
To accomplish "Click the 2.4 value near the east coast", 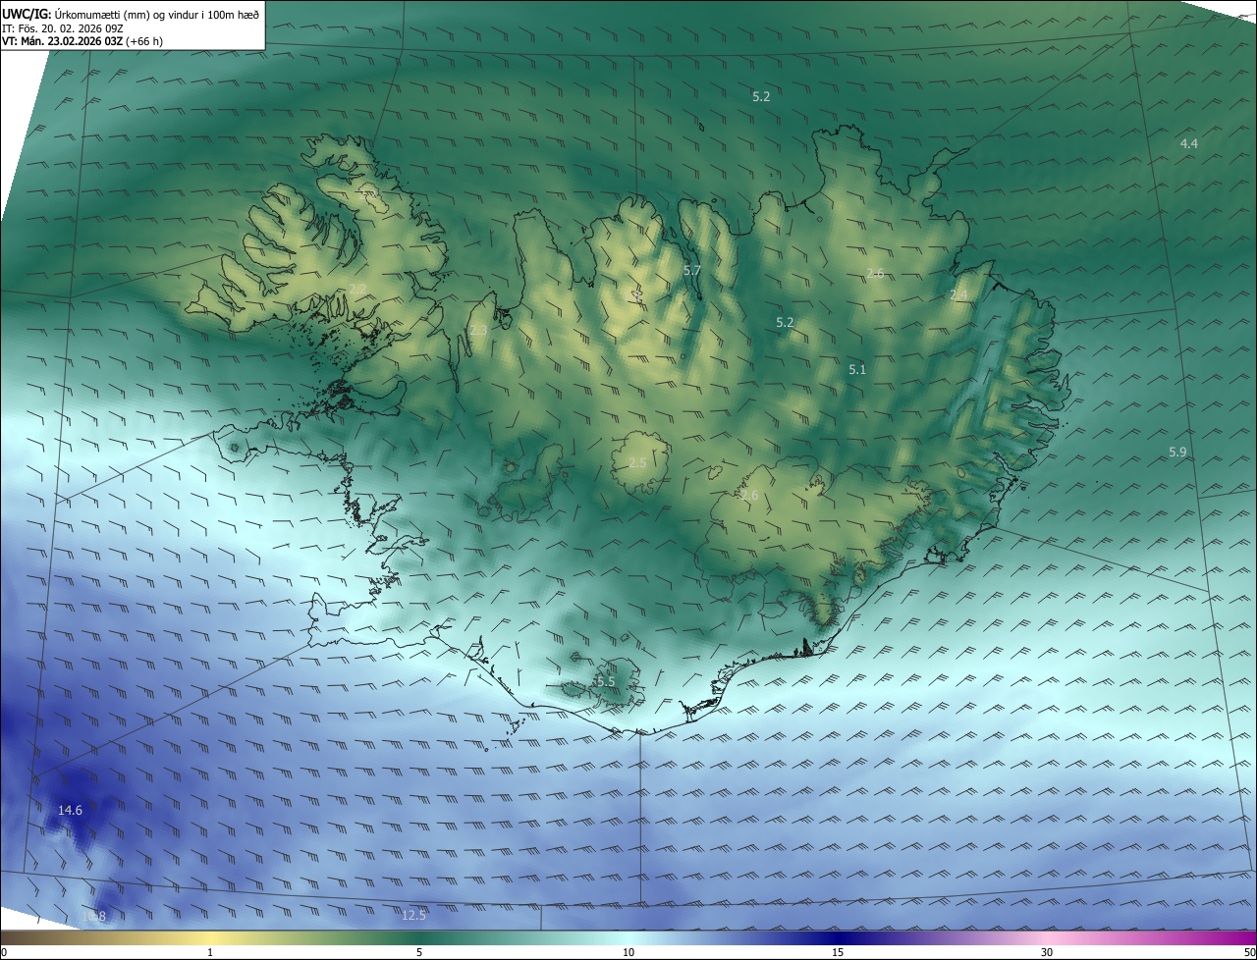I will 958,295.
